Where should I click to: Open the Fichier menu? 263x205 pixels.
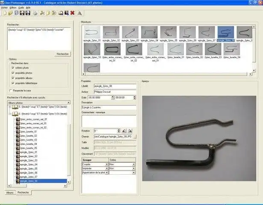pos(4,8)
